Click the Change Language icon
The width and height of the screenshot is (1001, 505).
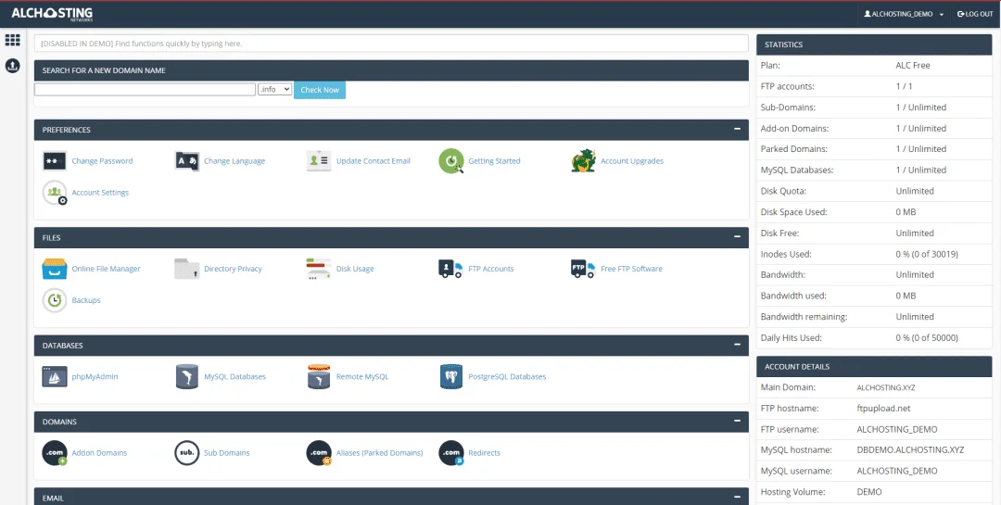coord(187,161)
